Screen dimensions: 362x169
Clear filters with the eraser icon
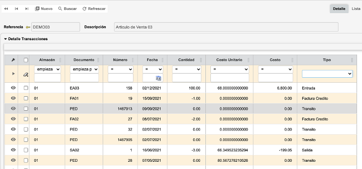pos(26,75)
